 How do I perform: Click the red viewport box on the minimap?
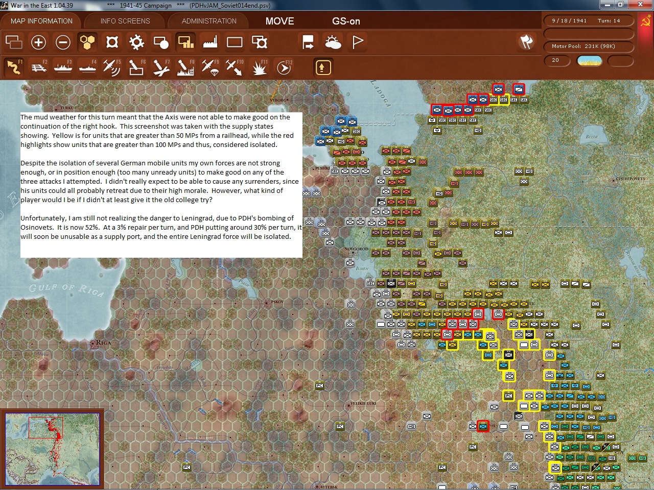[45, 428]
